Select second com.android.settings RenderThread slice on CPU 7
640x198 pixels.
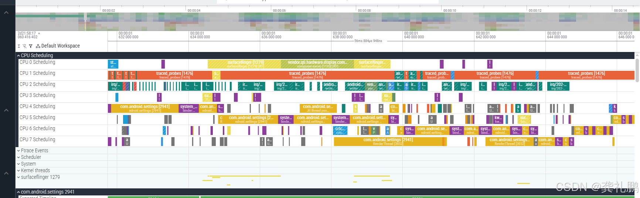(x=510, y=142)
